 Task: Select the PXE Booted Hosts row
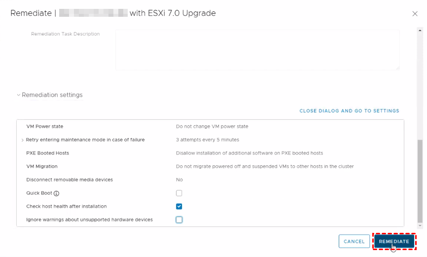coord(47,153)
